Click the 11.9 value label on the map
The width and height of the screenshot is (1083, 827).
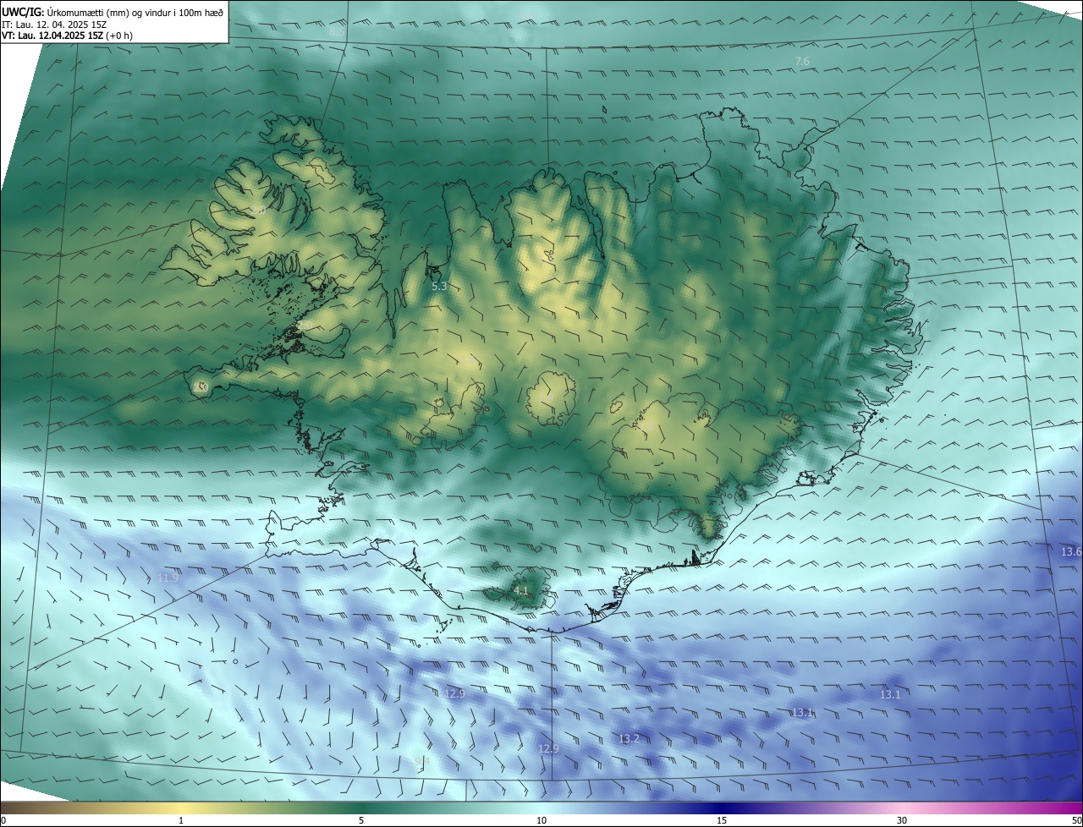click(x=168, y=578)
